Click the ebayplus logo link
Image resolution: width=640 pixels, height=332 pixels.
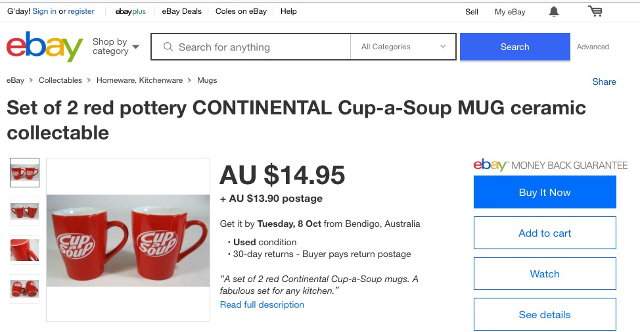pos(130,11)
